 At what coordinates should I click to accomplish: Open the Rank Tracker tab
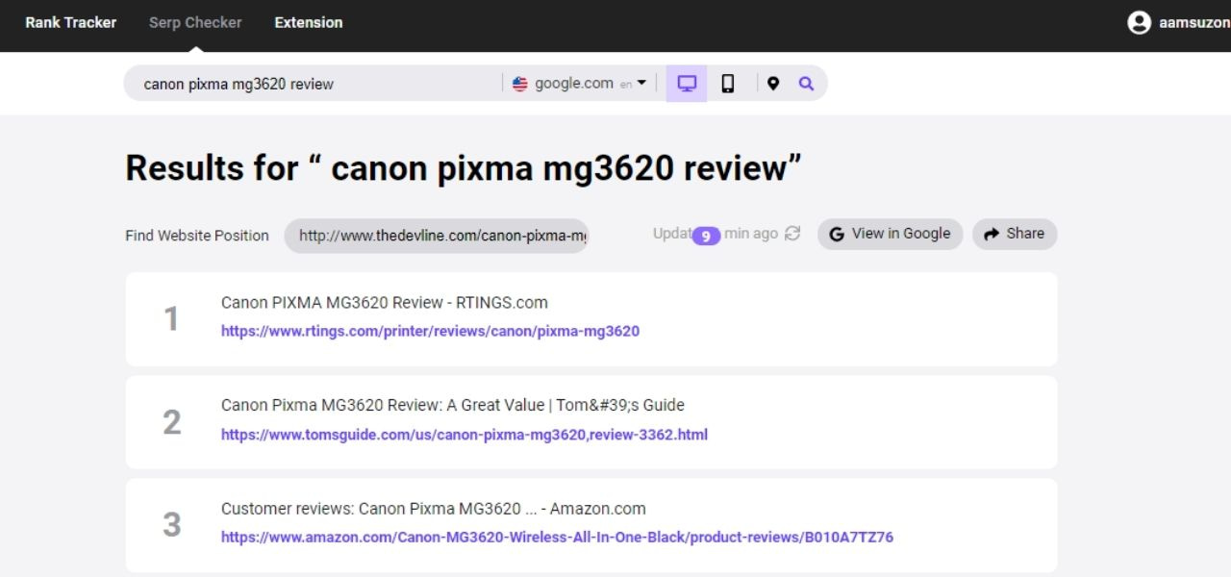(70, 22)
